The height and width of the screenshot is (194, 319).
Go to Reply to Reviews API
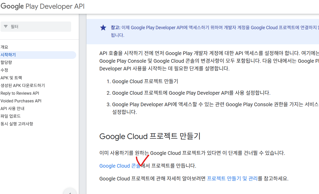click(x=20, y=93)
